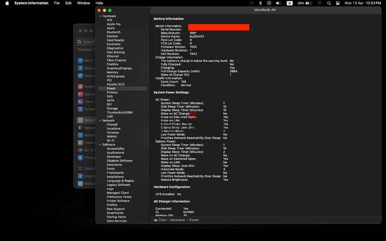Select Startup Items in the sidebar
The height and width of the screenshot is (241, 386).
point(116,217)
